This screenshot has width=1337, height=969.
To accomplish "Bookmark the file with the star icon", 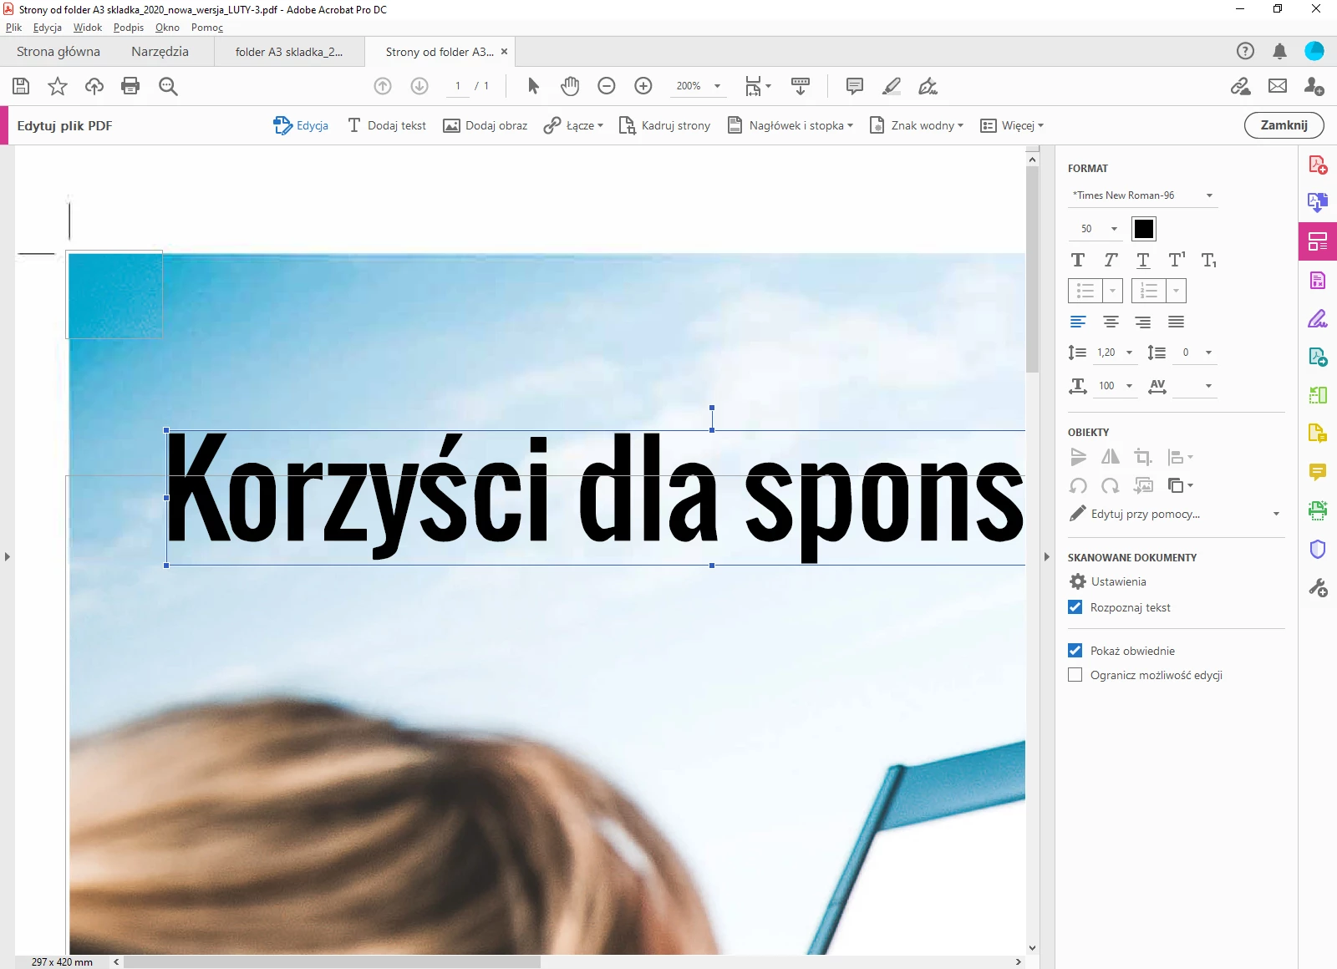I will [58, 86].
